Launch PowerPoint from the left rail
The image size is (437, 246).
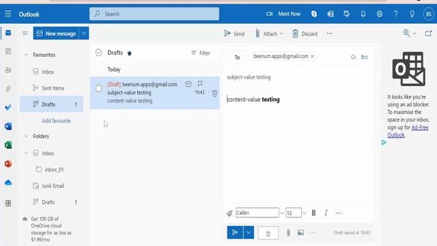click(8, 164)
